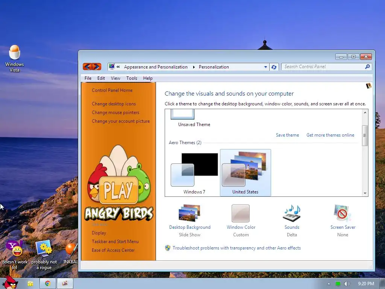This screenshot has width=385, height=289.
Task: Click Change desktop icons link
Action: click(114, 104)
